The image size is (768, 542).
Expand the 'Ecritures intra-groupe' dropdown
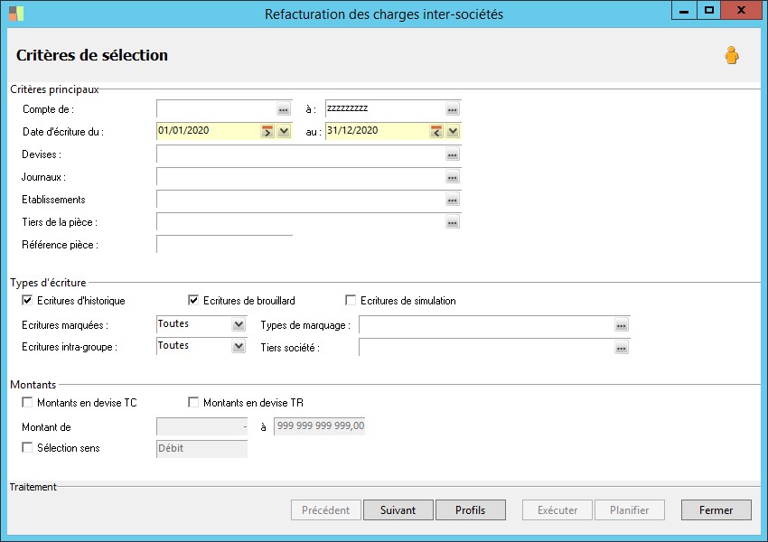tap(239, 347)
